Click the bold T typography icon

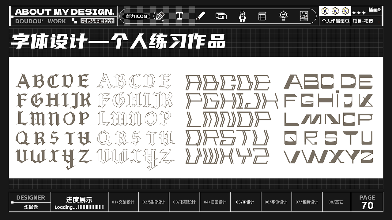coord(179,16)
